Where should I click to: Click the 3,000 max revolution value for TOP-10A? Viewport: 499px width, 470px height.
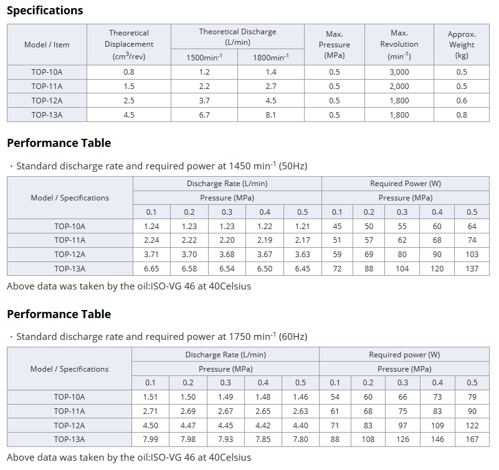coord(399,72)
